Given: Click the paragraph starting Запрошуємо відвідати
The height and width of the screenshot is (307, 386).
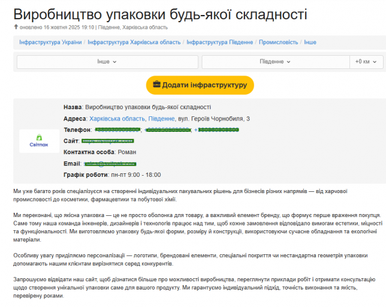Looking at the screenshot, I should tap(195, 287).
